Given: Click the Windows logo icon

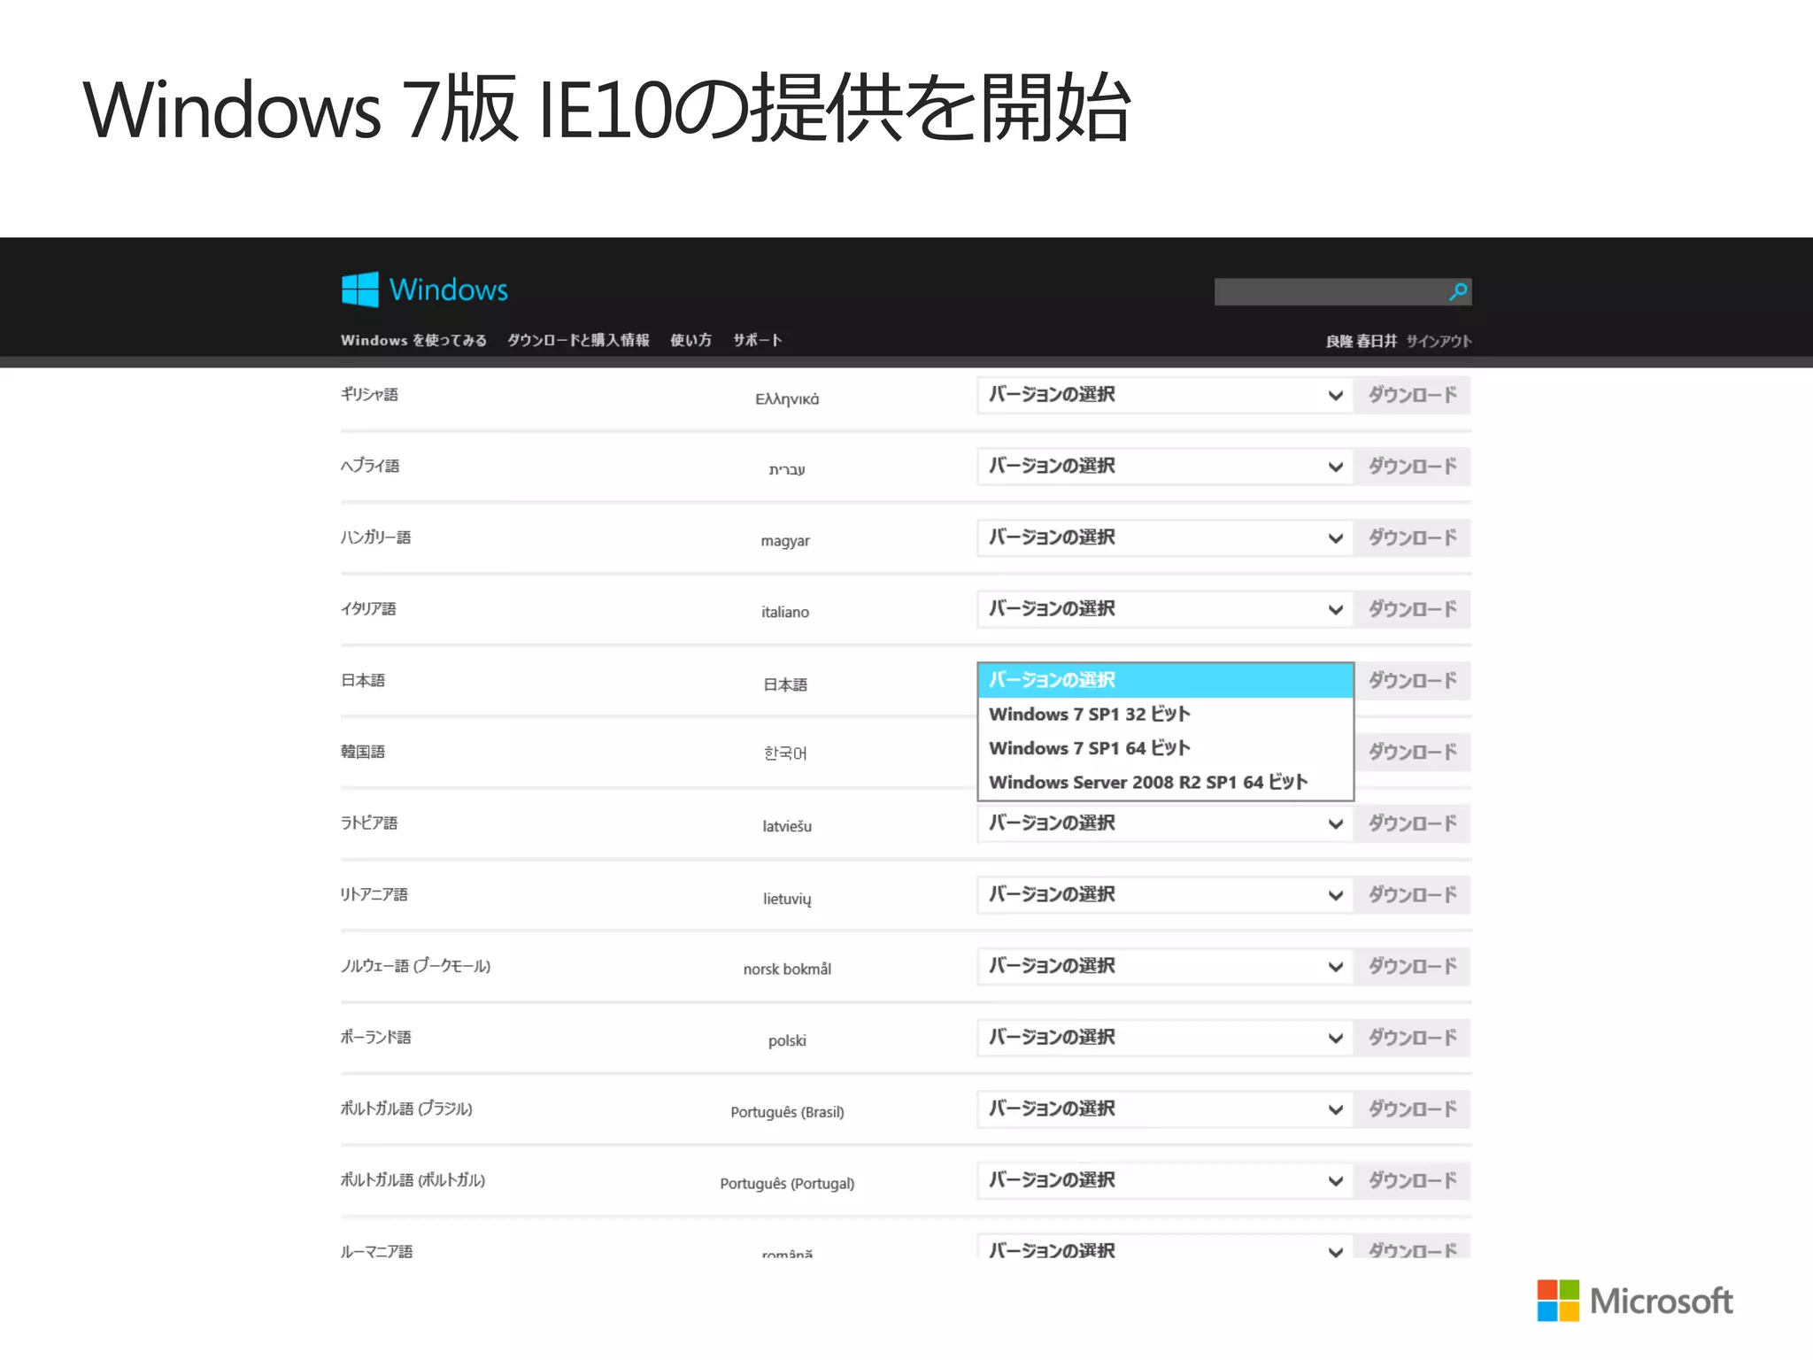Looking at the screenshot, I should point(359,290).
